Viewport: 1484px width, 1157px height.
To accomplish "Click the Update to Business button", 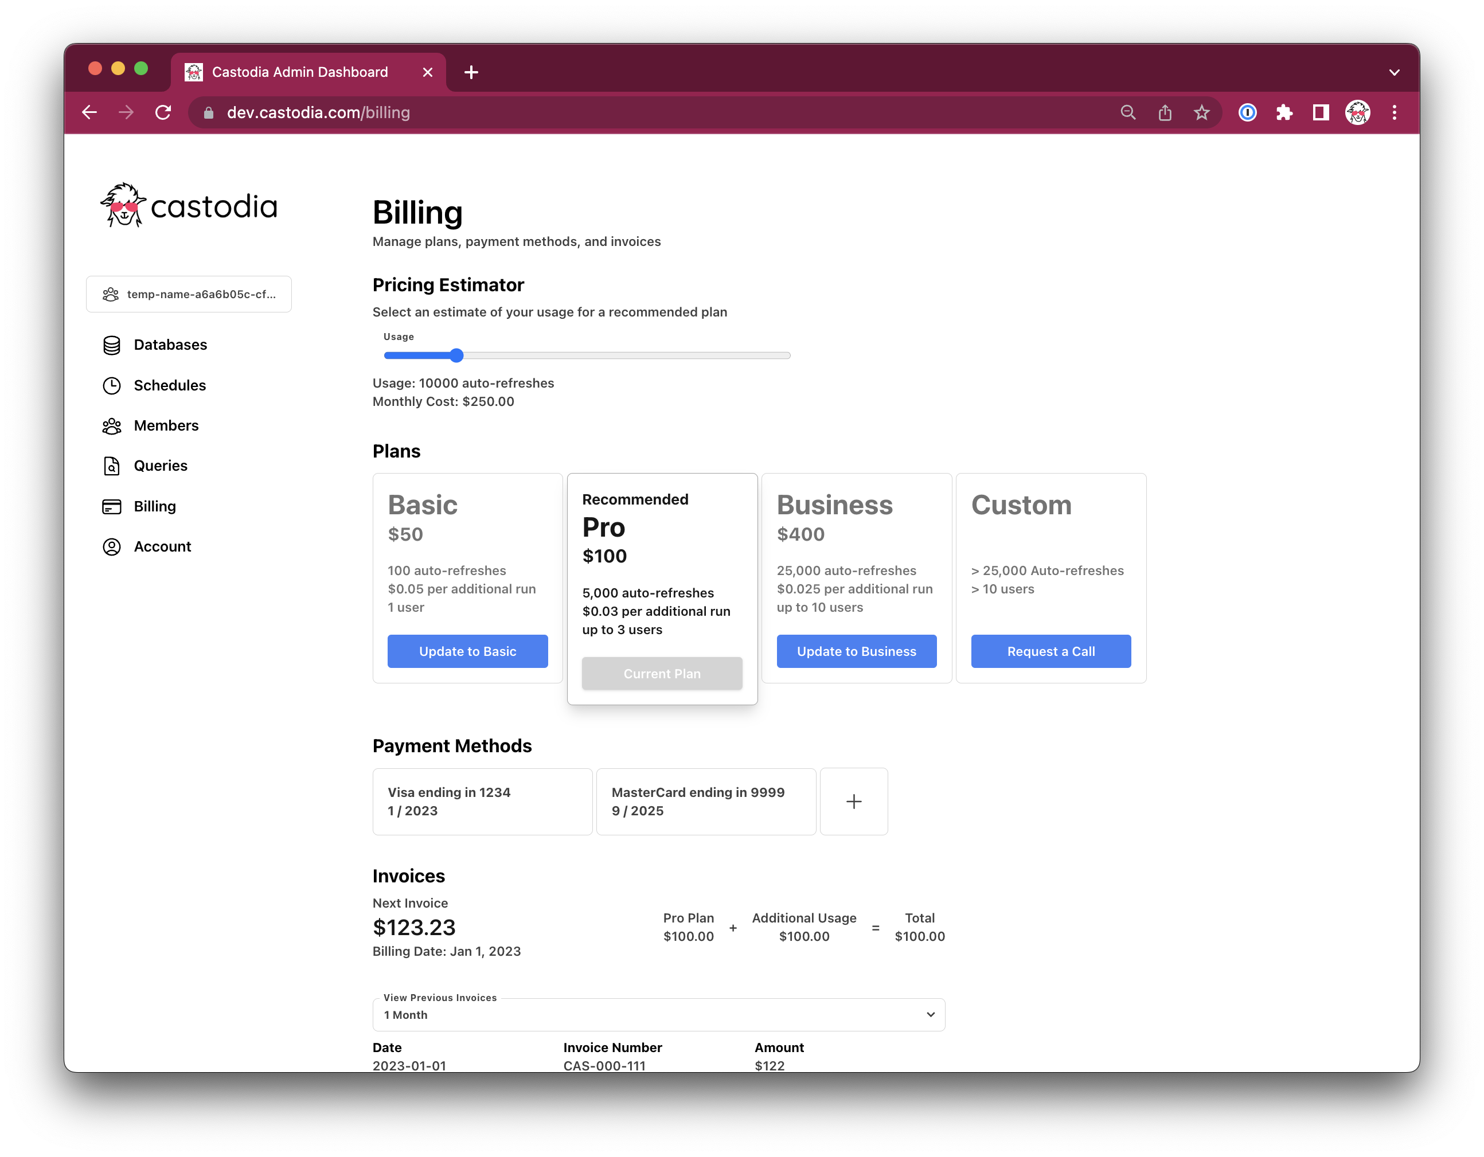I will tap(856, 651).
